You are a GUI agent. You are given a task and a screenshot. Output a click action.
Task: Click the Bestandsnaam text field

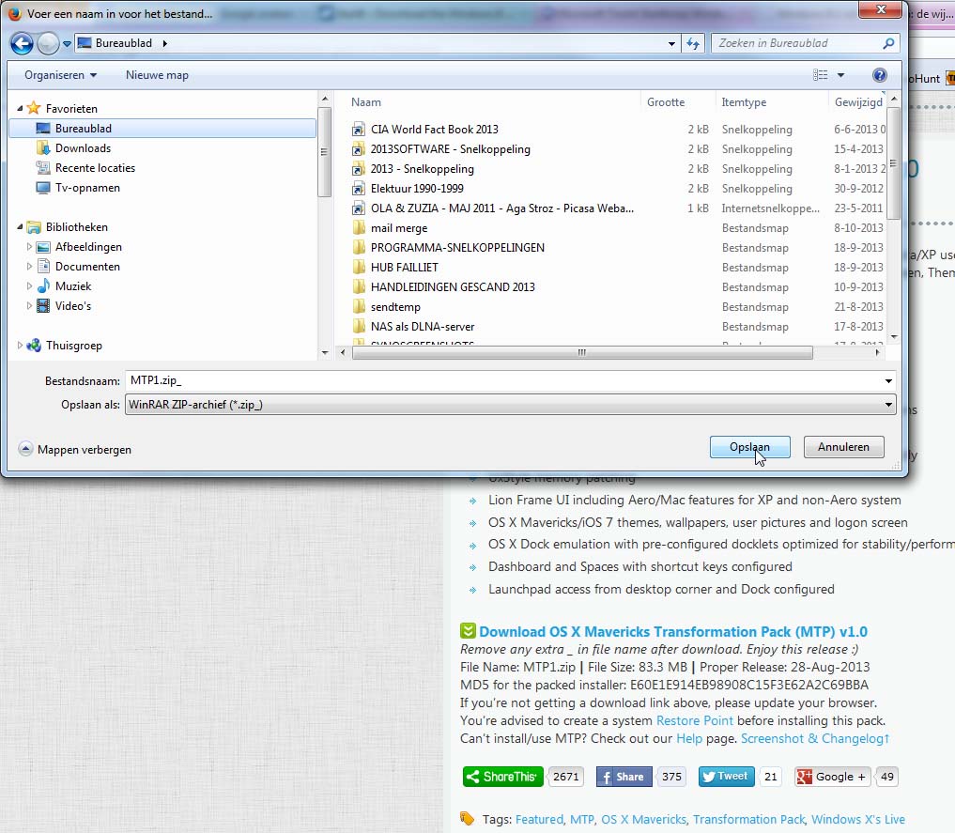pos(504,380)
